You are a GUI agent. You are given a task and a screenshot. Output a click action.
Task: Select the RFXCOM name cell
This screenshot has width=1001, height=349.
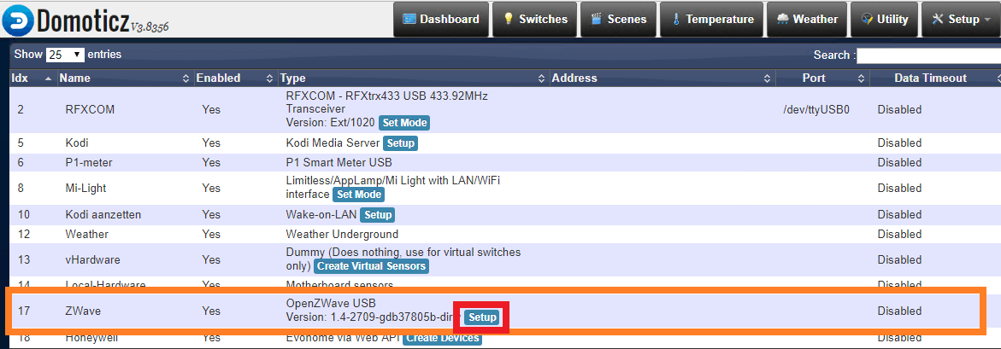click(90, 109)
